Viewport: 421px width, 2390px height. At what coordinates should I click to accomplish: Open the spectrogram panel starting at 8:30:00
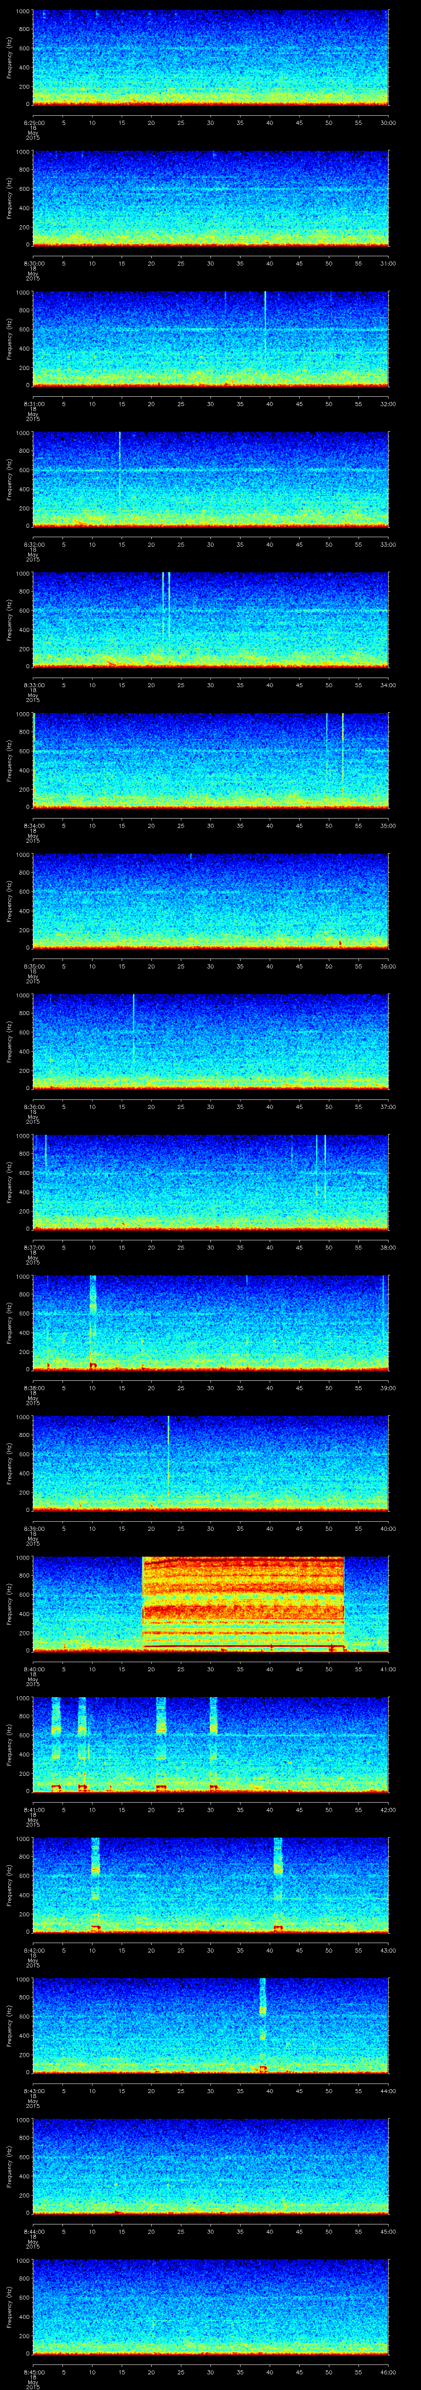click(x=210, y=198)
